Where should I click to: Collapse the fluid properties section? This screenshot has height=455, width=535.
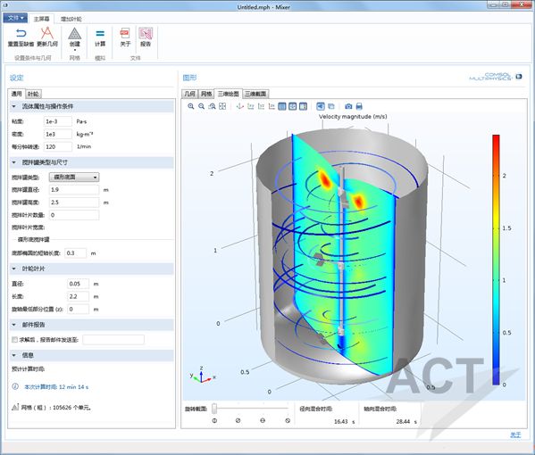14,107
